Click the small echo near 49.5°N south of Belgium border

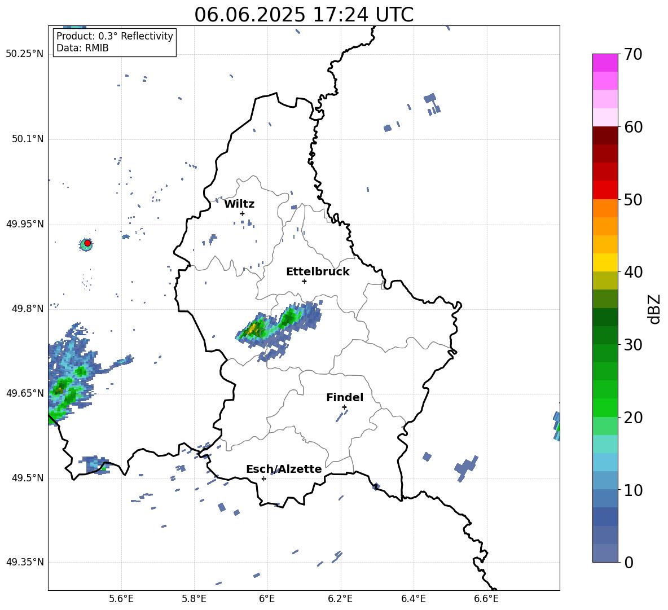tap(95, 465)
